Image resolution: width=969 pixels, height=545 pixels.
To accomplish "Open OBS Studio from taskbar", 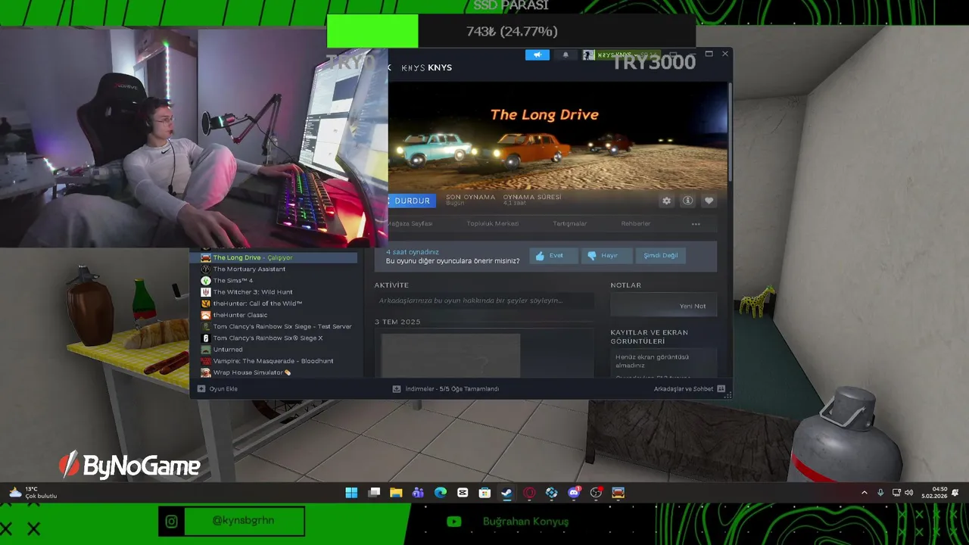I will 597,493.
